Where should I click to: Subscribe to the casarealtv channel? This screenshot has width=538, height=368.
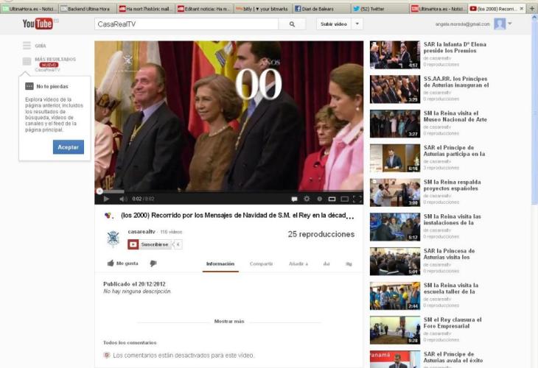pyautogui.click(x=154, y=244)
